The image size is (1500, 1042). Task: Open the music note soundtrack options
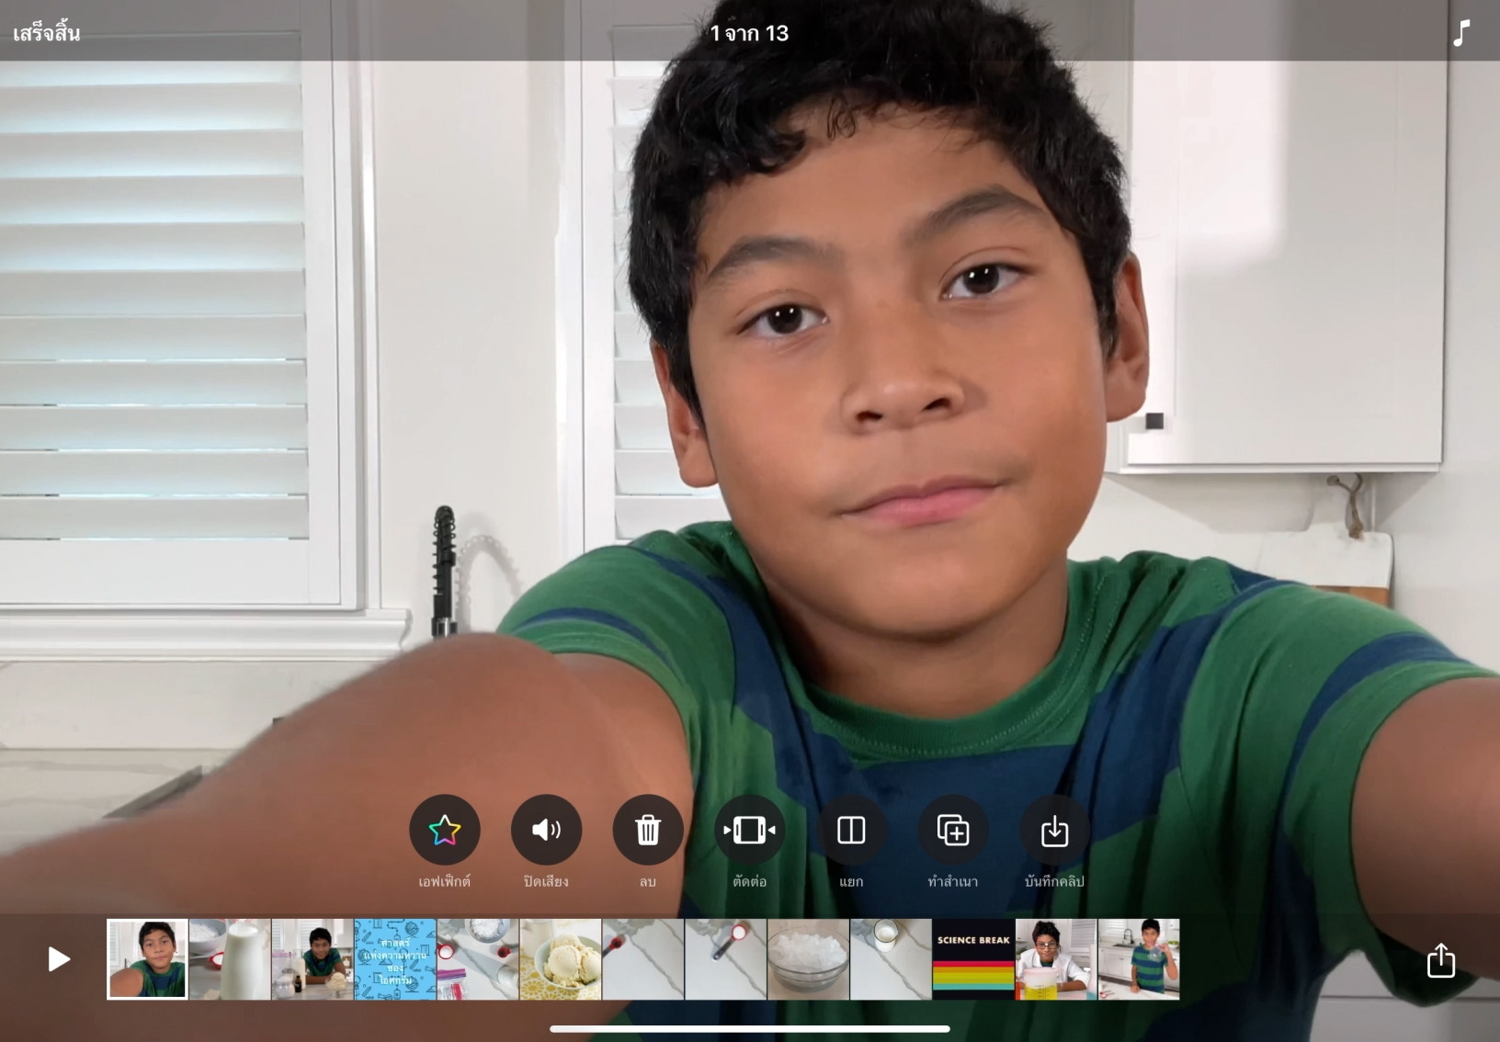(x=1461, y=33)
